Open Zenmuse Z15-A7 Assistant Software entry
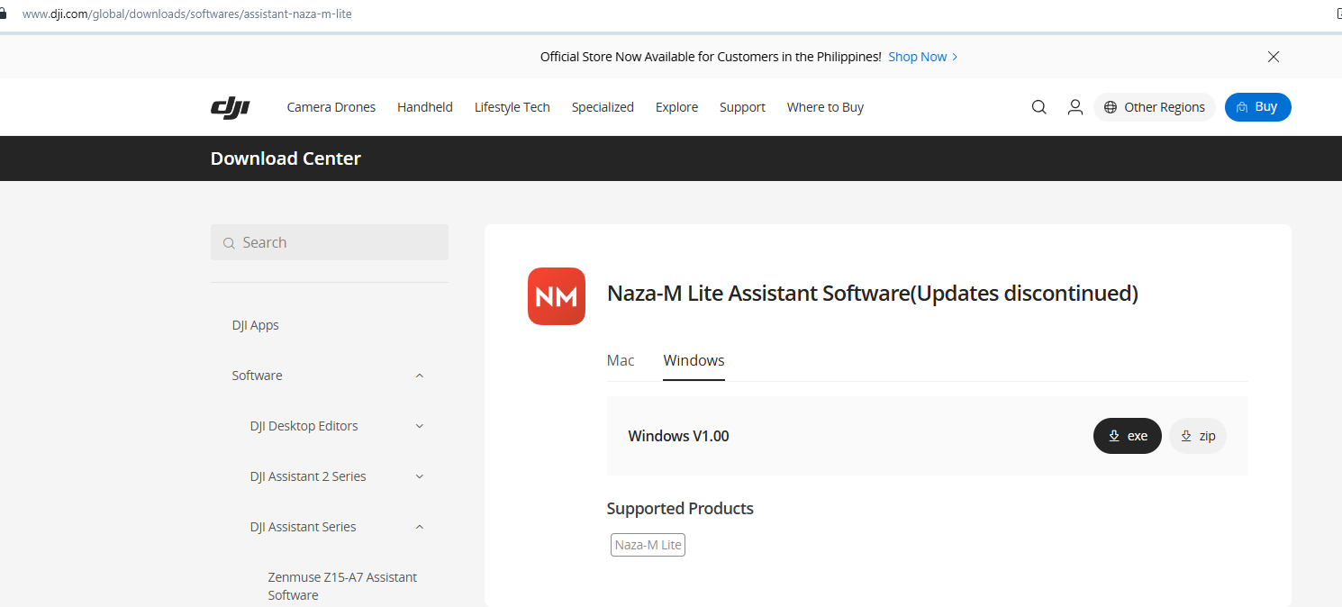The width and height of the screenshot is (1342, 607). coord(342,585)
